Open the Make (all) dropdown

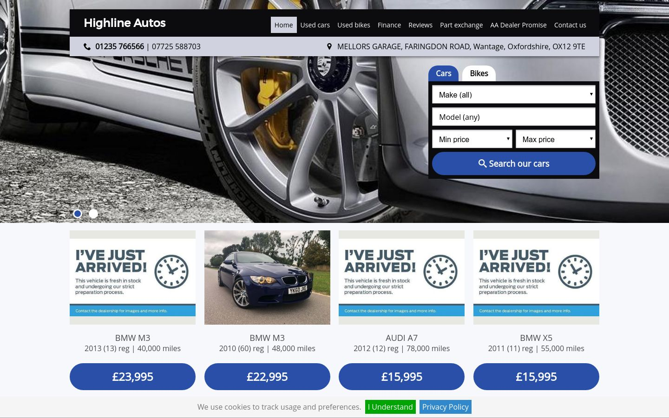pos(514,95)
